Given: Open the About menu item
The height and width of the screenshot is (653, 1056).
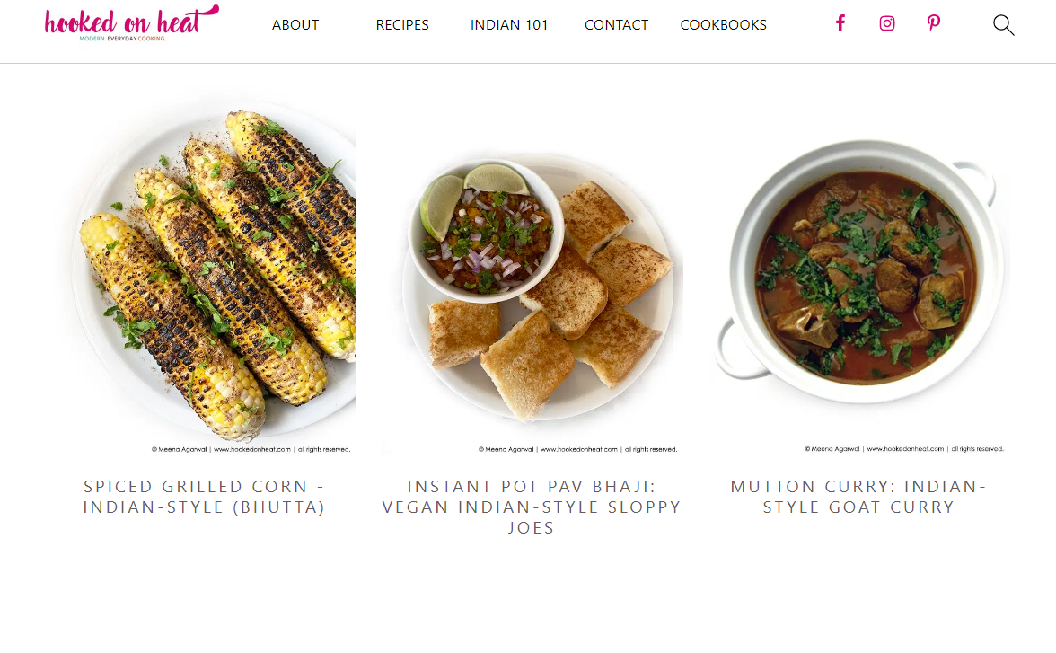Looking at the screenshot, I should point(295,25).
